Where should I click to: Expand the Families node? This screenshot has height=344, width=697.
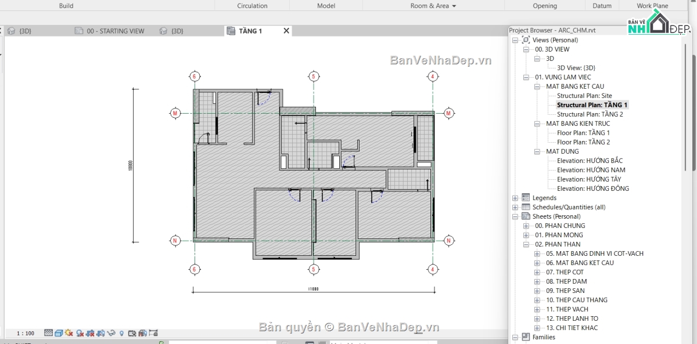click(515, 337)
